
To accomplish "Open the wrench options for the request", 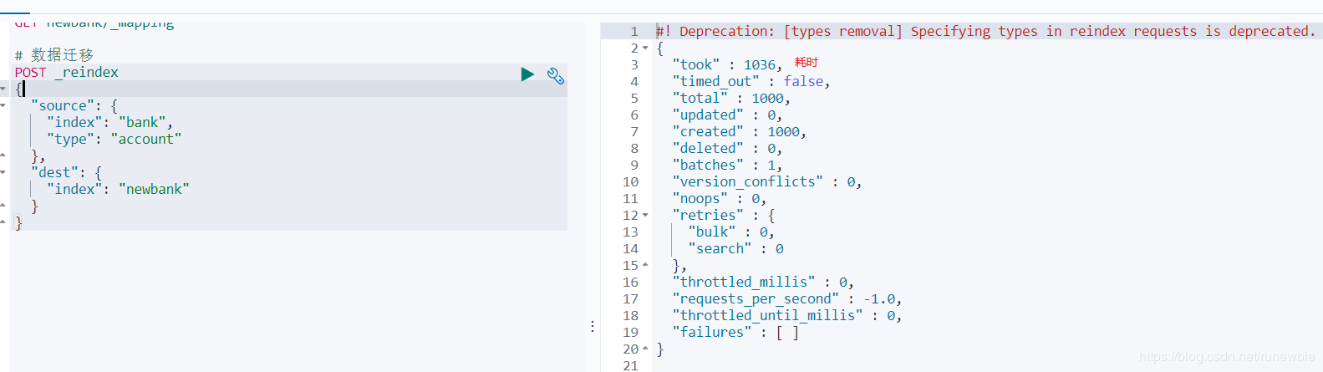I will (556, 76).
